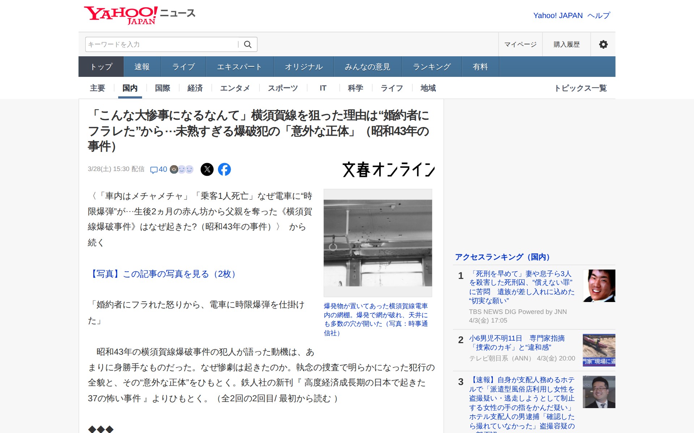This screenshot has width=694, height=433.
Task: Share article on X icon
Action: [207, 169]
